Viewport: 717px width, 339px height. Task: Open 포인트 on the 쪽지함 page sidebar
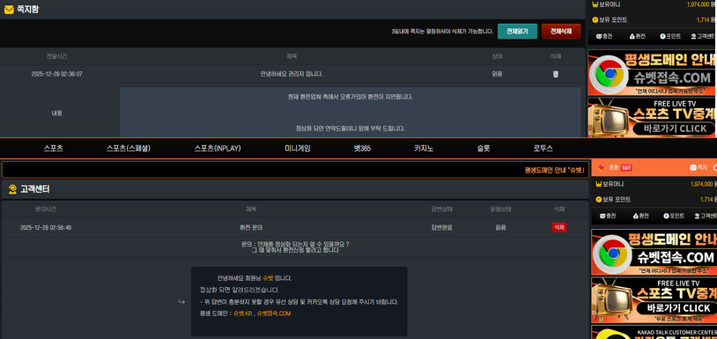pos(670,37)
